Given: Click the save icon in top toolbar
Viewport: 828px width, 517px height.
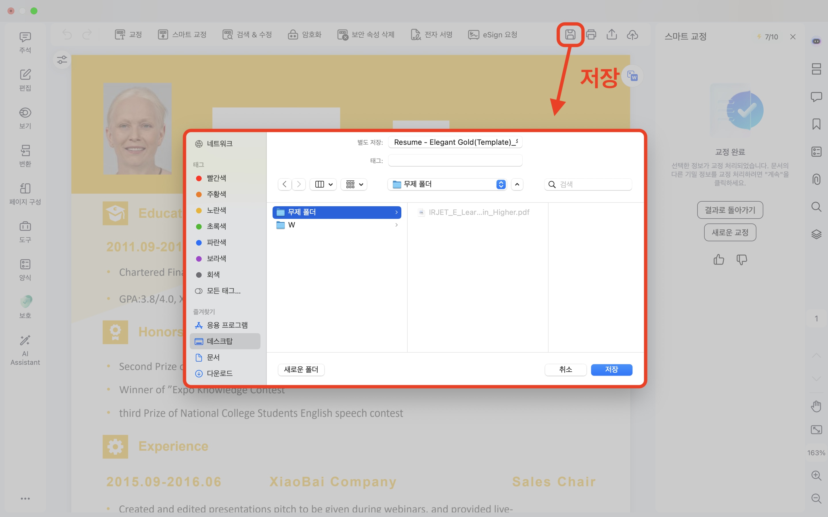Looking at the screenshot, I should pyautogui.click(x=570, y=34).
